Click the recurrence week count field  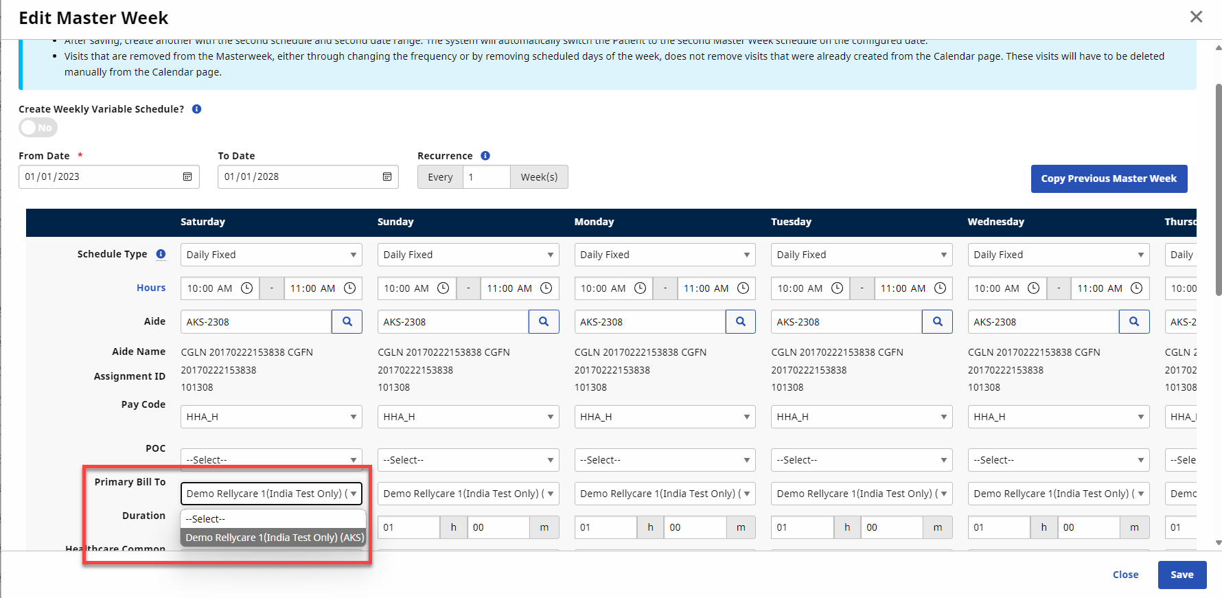(486, 177)
